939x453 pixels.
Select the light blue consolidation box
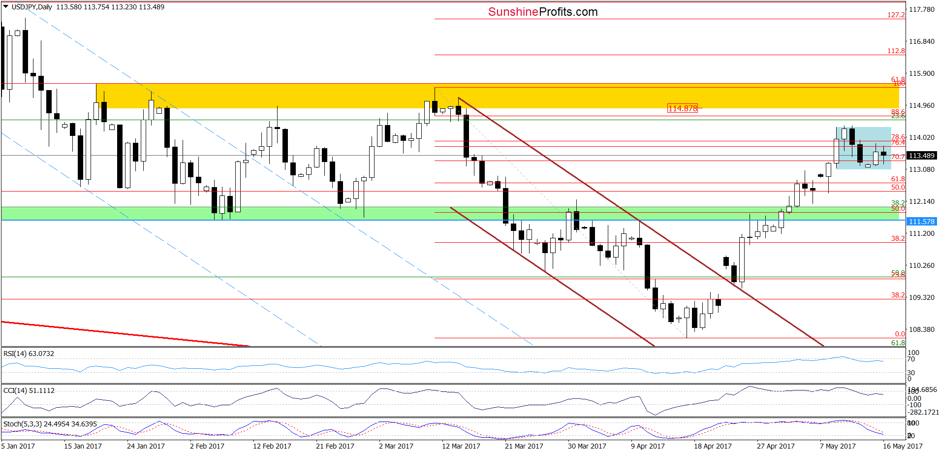pos(863,148)
